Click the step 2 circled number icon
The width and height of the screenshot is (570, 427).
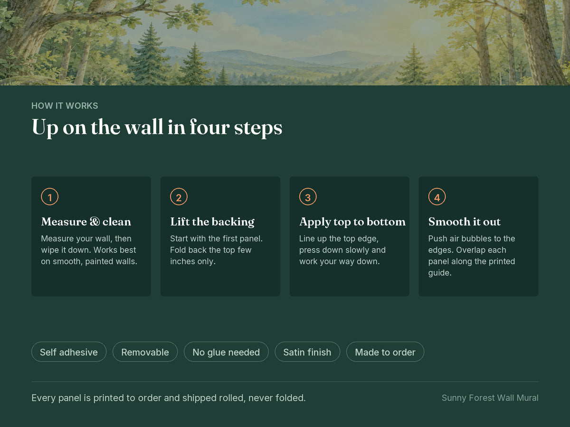tap(179, 197)
